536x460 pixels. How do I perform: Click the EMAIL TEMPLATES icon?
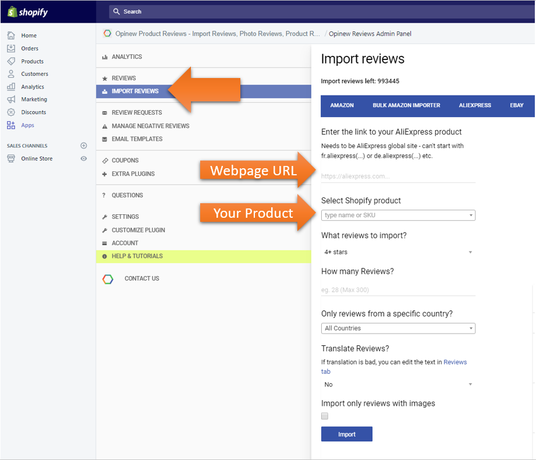pyautogui.click(x=105, y=139)
